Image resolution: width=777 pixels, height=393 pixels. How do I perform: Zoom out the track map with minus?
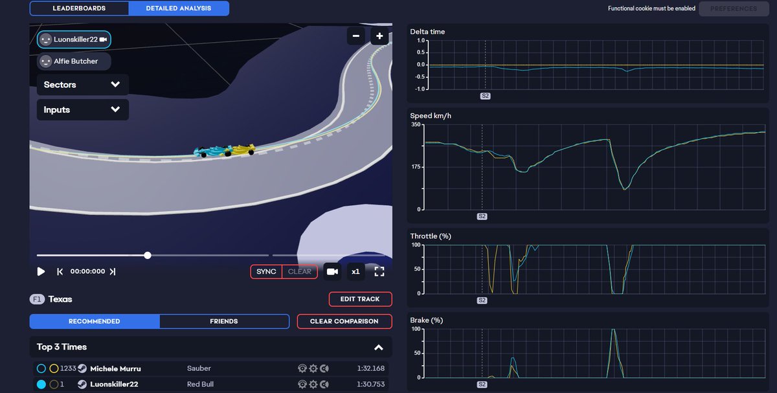pos(356,36)
